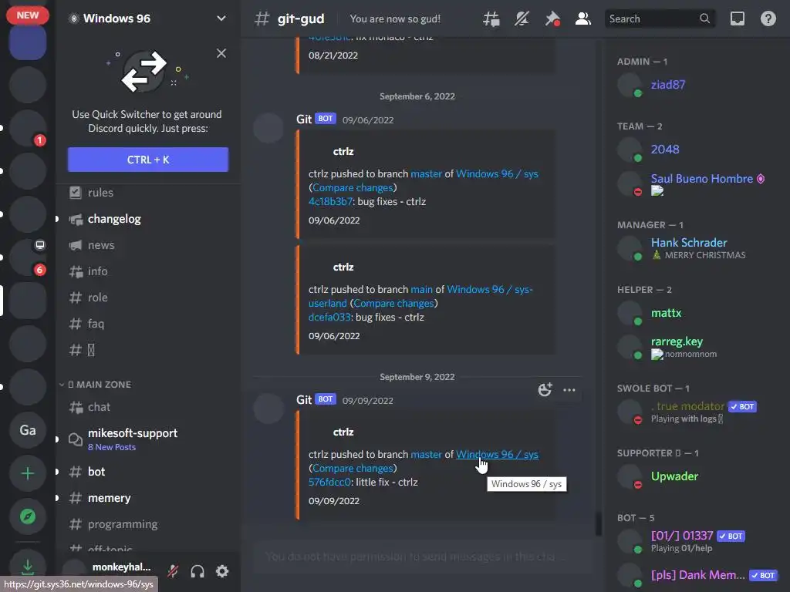Open User Settings gear icon

[222, 571]
